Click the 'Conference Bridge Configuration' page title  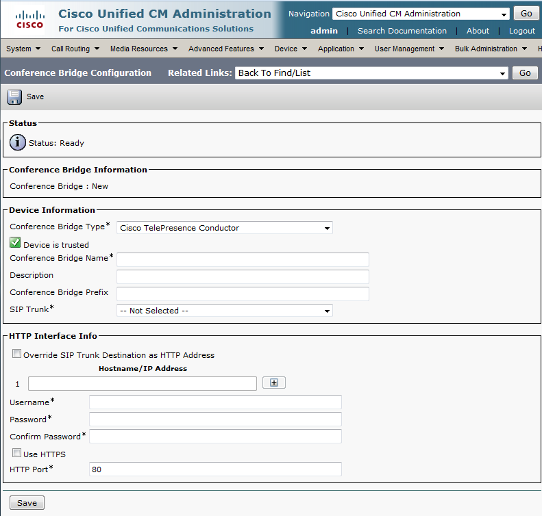click(x=78, y=73)
